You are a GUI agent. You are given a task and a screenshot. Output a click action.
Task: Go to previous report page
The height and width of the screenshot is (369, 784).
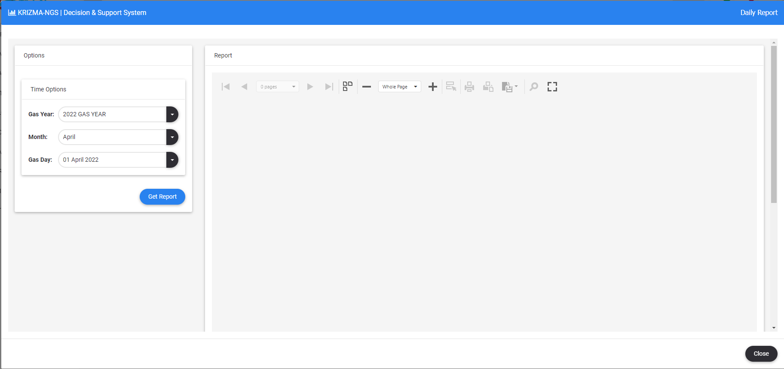coord(244,87)
